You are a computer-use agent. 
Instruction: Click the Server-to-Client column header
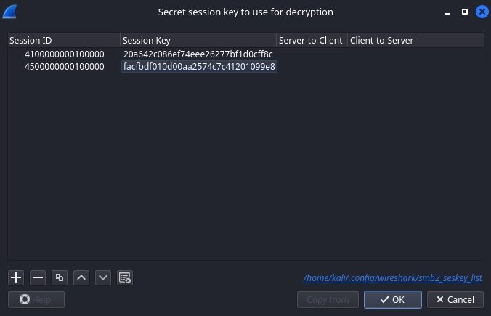(x=311, y=41)
